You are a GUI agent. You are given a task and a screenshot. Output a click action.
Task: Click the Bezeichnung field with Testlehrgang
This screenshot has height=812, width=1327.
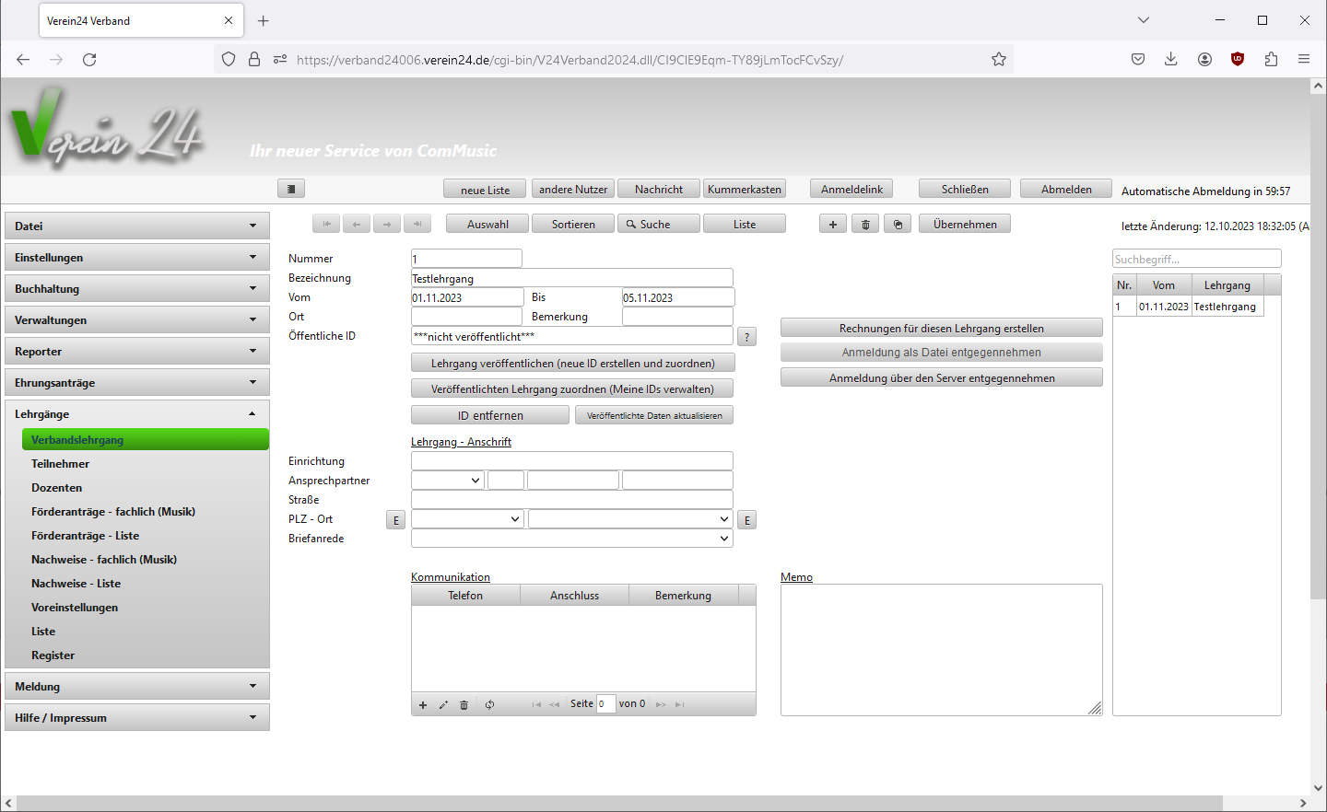(x=572, y=278)
